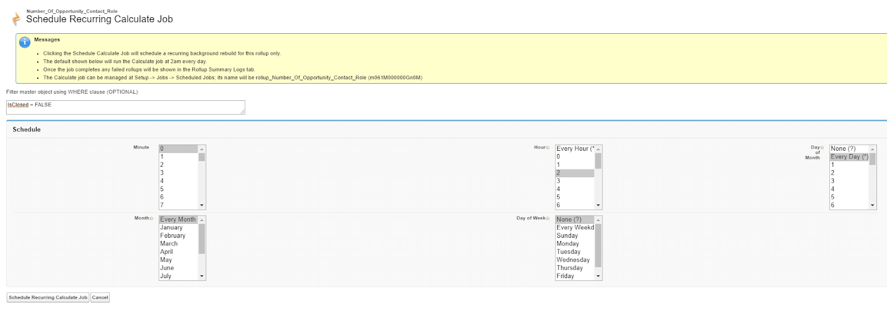Click the help icon next to Month label
887x318 pixels.
click(151, 218)
